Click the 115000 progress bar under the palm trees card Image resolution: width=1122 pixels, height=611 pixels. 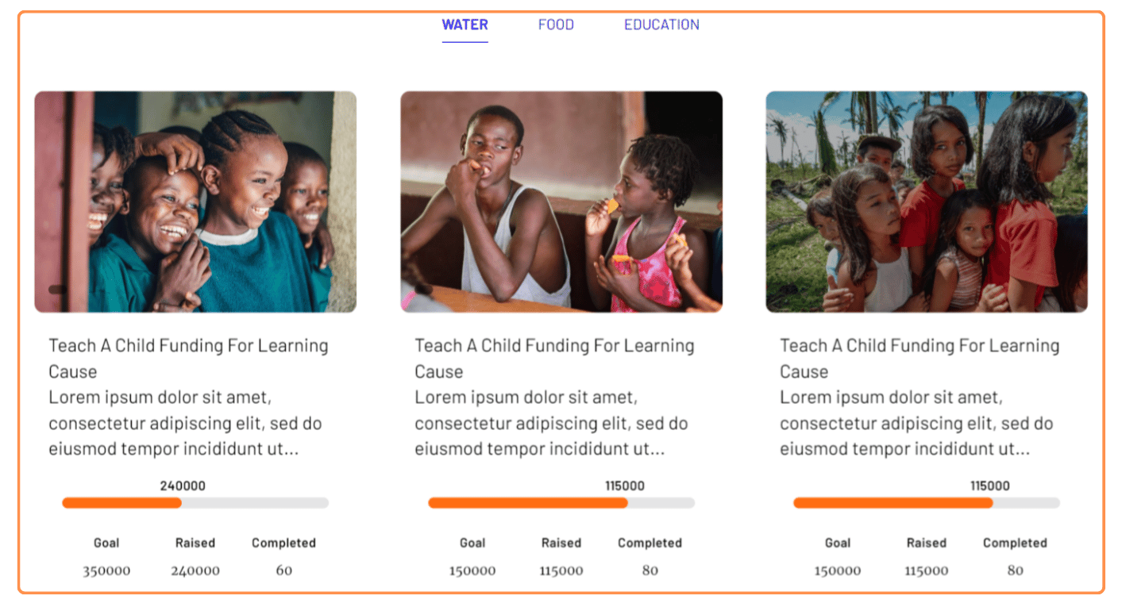(927, 503)
